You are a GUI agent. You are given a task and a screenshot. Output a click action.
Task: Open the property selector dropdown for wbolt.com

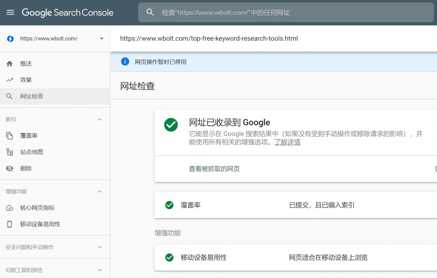[x=101, y=39]
